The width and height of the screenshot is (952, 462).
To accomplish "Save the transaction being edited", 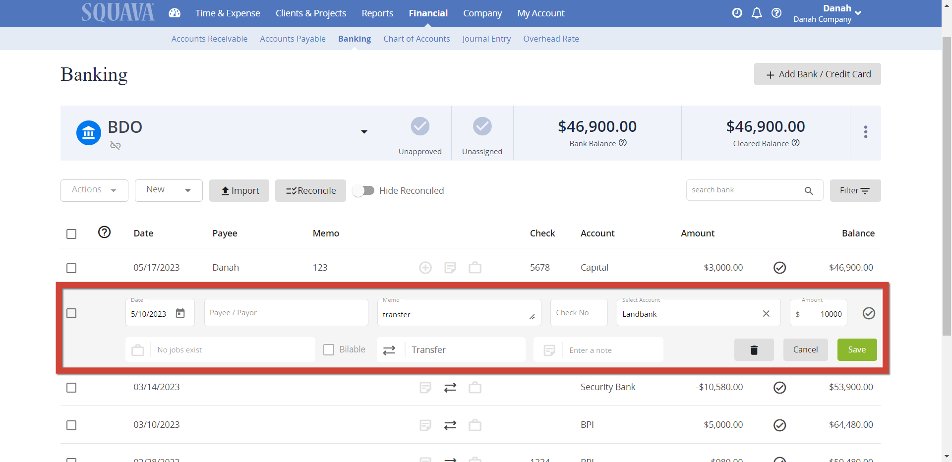I will coord(857,349).
